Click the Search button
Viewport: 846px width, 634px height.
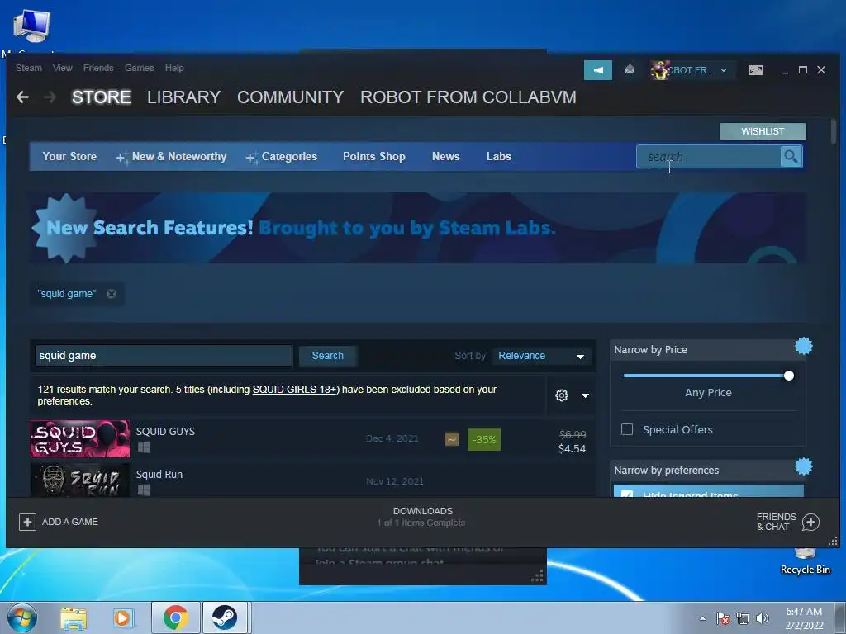point(327,356)
